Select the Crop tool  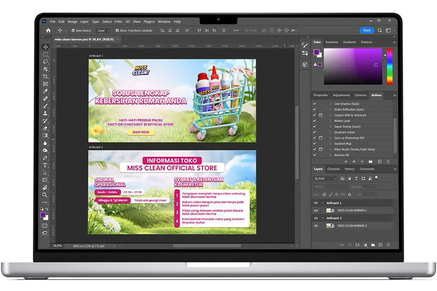[x=45, y=76]
